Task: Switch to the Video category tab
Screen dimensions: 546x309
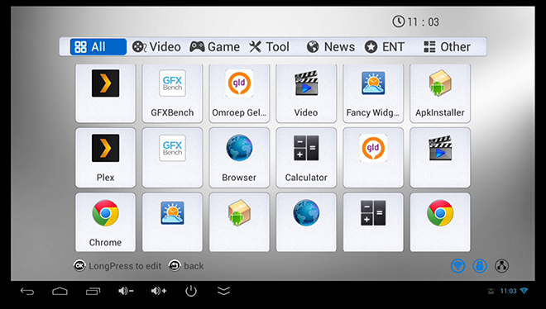Action: click(156, 46)
